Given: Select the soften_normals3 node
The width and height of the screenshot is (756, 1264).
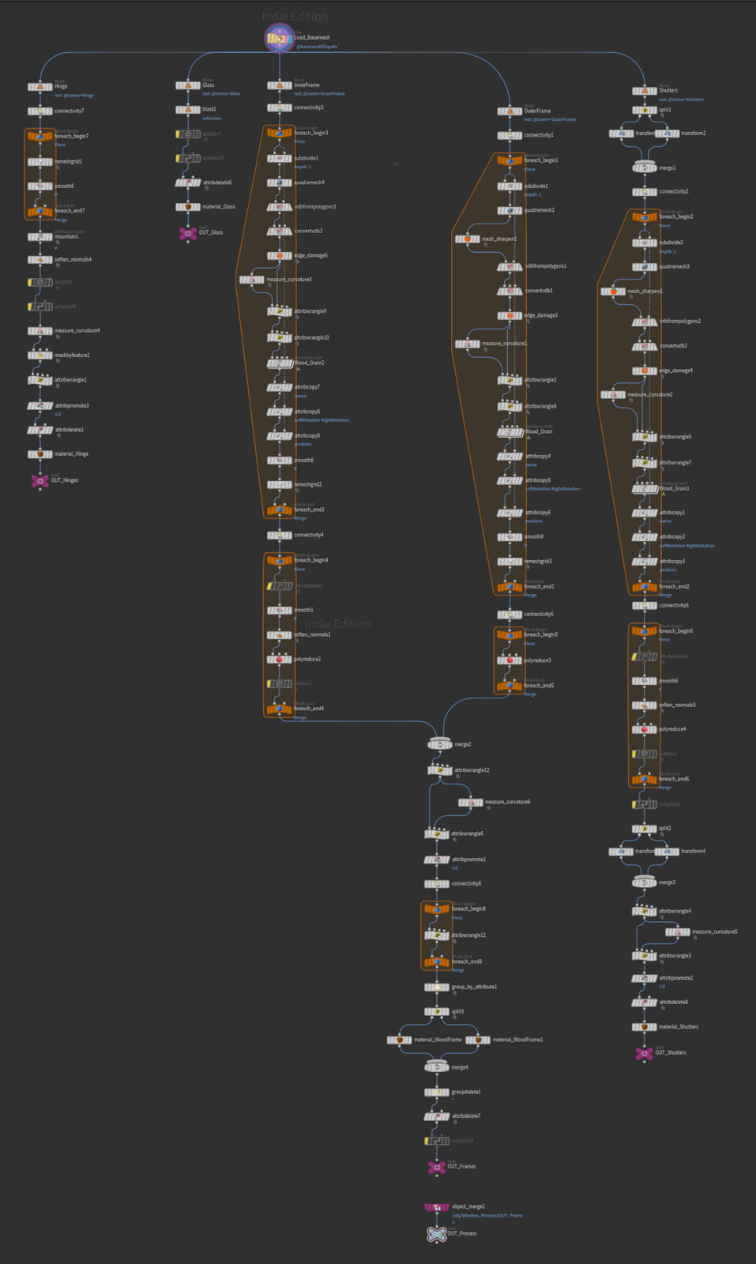Looking at the screenshot, I should tap(645, 705).
